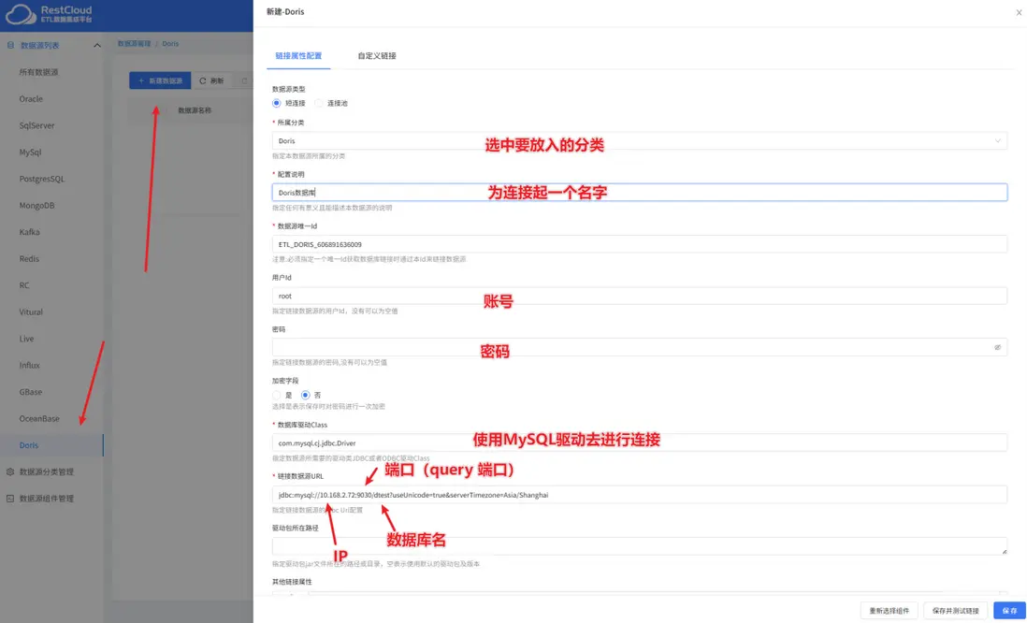Click 保存并测试链接 button
Screen dimensions: 1027x623
(955, 611)
